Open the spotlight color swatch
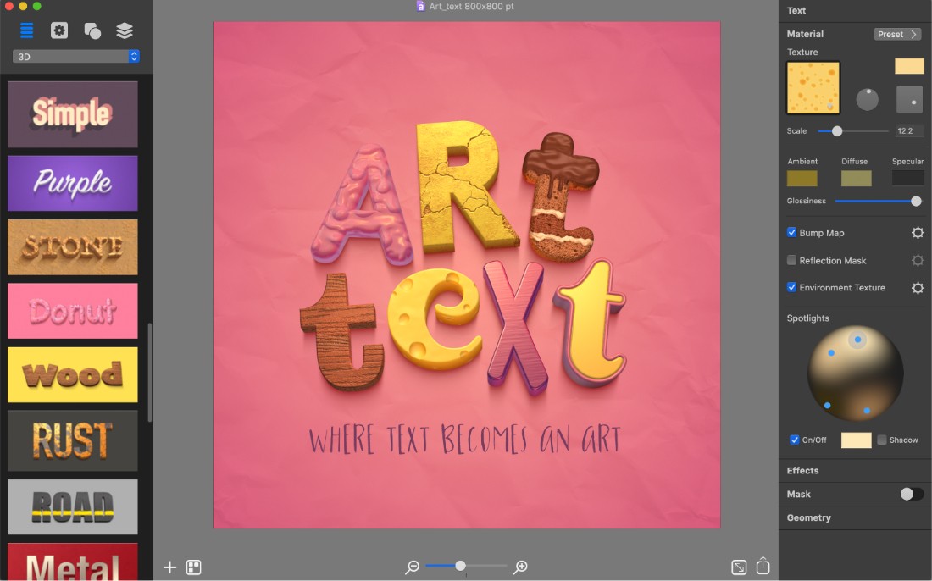Image resolution: width=932 pixels, height=581 pixels. [856, 440]
